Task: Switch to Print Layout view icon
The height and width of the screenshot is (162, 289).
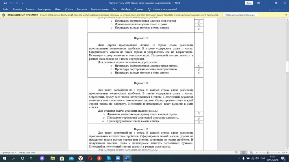Action: tap(243, 153)
